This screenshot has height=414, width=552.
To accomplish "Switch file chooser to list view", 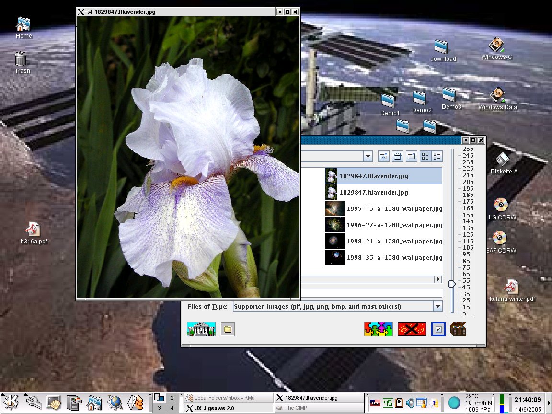I will pyautogui.click(x=425, y=156).
